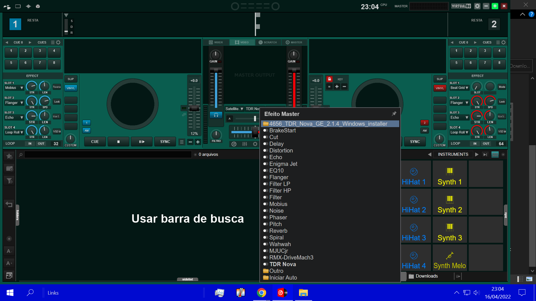Toggle the sampler grid view icon
Image resolution: width=536 pixels, height=301 pixels.
pyautogui.click(x=495, y=154)
